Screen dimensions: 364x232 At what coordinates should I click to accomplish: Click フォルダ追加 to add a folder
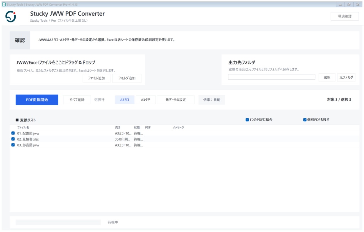pos(127,78)
